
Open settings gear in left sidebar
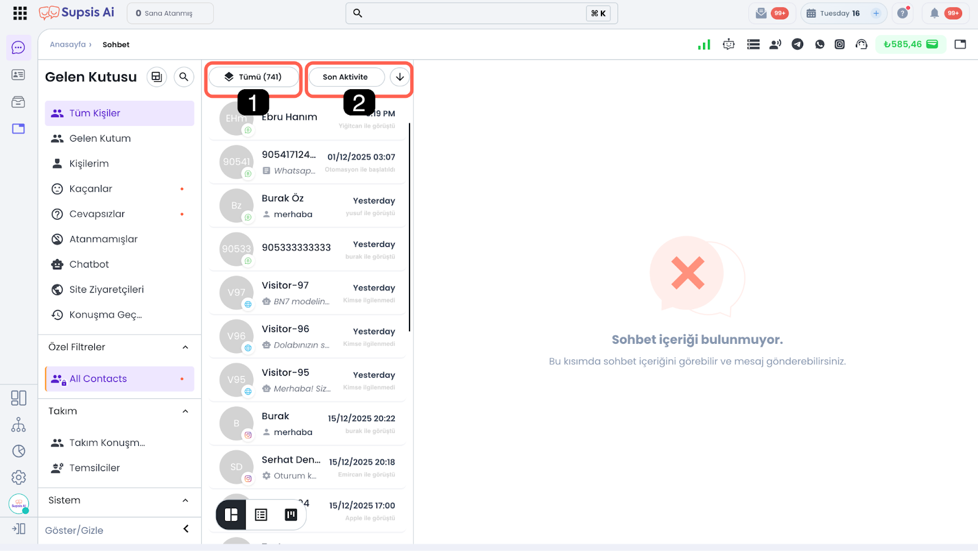(x=19, y=477)
